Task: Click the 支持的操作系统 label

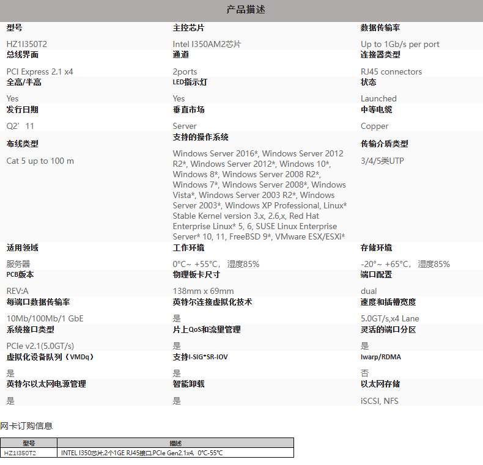Action: [201, 137]
